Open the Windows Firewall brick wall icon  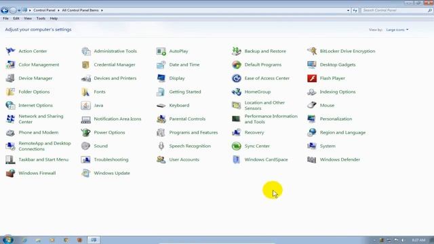10,174
